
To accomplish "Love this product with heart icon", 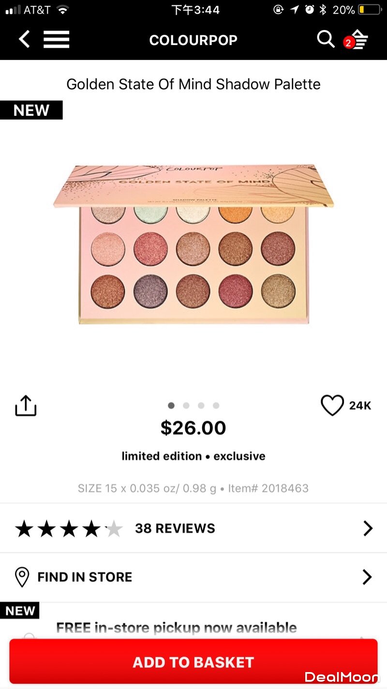I will coord(332,405).
